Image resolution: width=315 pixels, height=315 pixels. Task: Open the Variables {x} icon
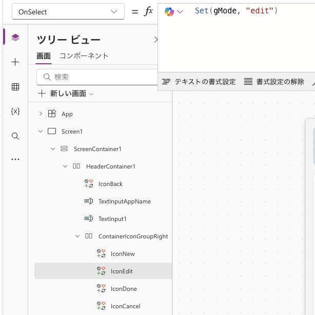coord(15,112)
